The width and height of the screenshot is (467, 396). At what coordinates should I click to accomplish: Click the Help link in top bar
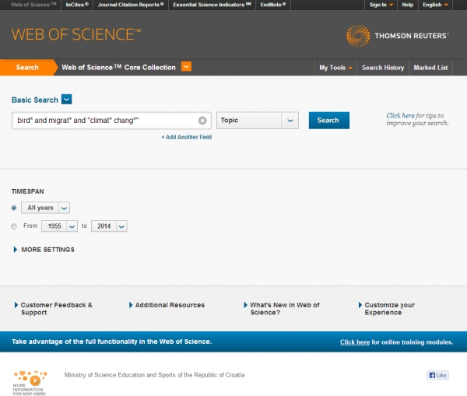point(407,5)
